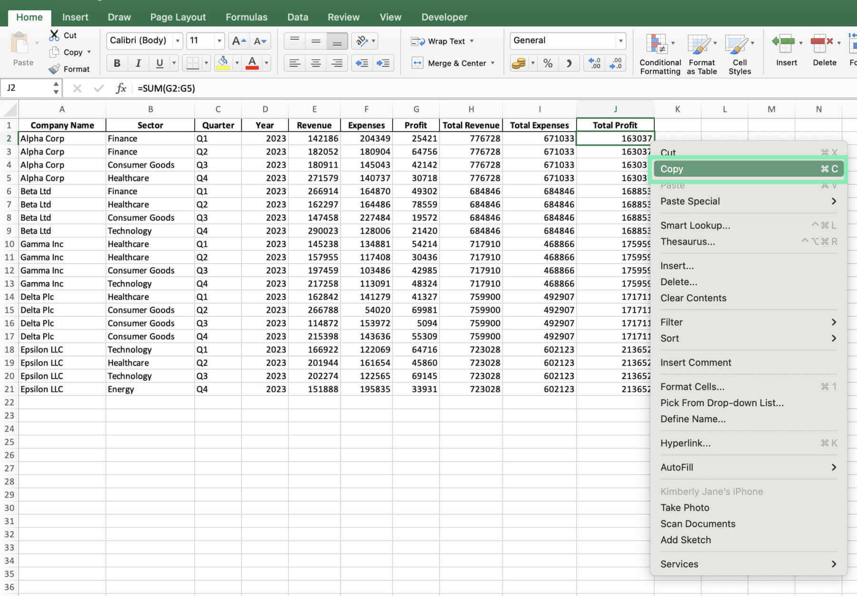Increase decimal places
The width and height of the screenshot is (857, 596).
[x=594, y=63]
